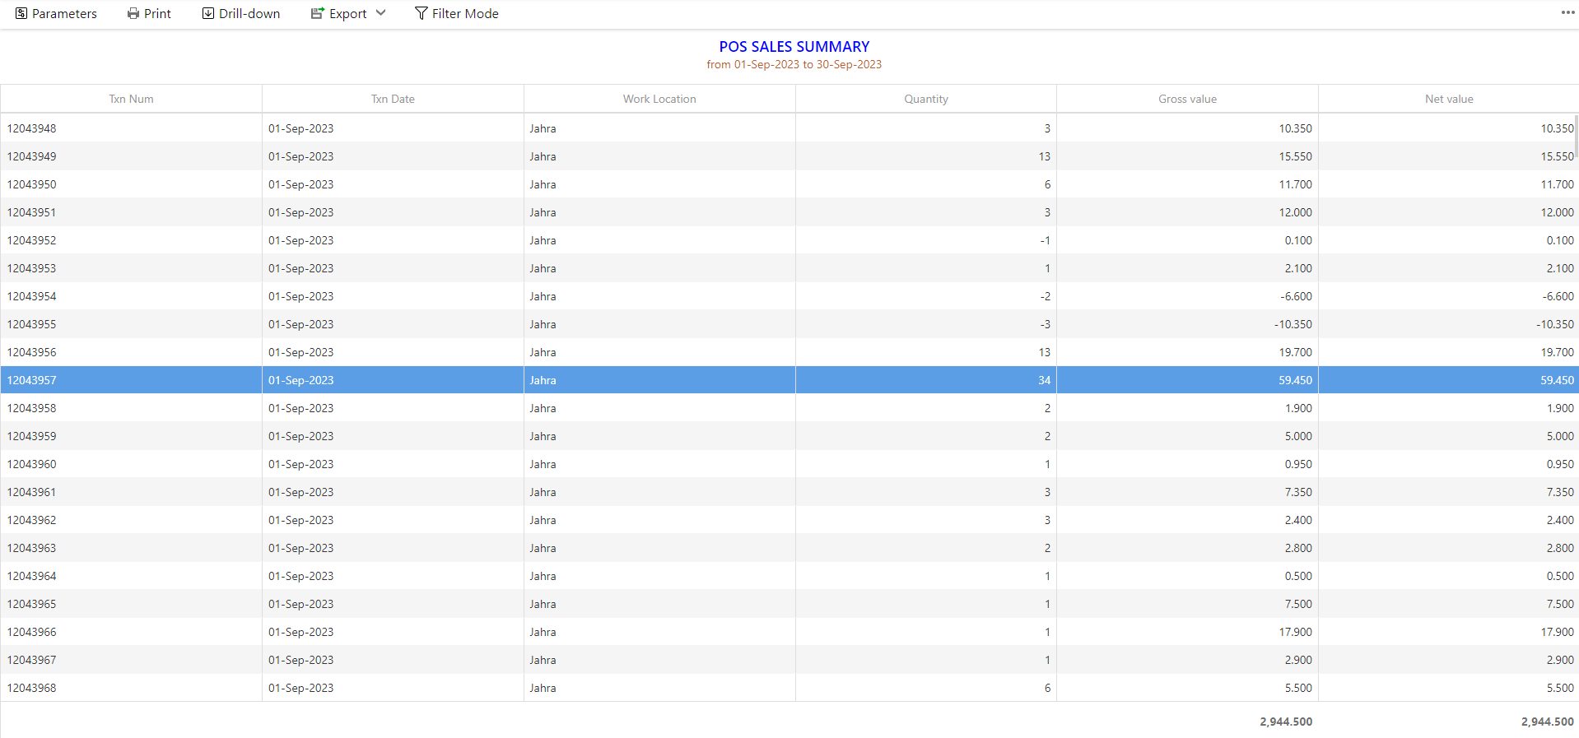Click the Net value column header
Screen dimensions: 1579x738
click(1448, 99)
